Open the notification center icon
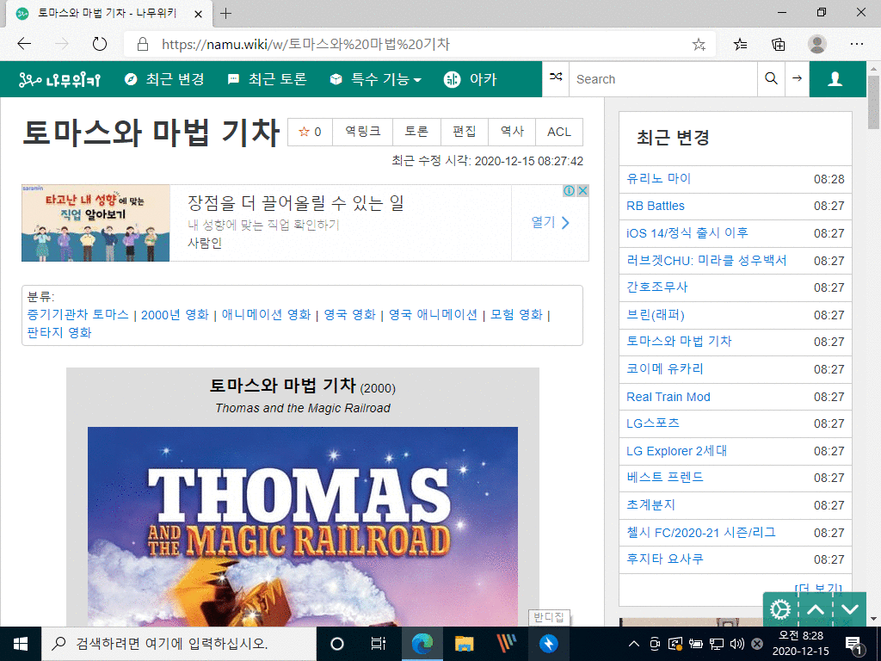881x661 pixels. (854, 646)
